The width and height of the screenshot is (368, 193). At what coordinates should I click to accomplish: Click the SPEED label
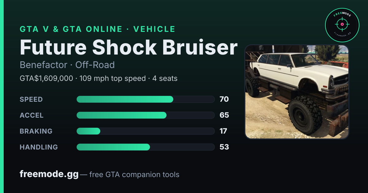click(31, 99)
